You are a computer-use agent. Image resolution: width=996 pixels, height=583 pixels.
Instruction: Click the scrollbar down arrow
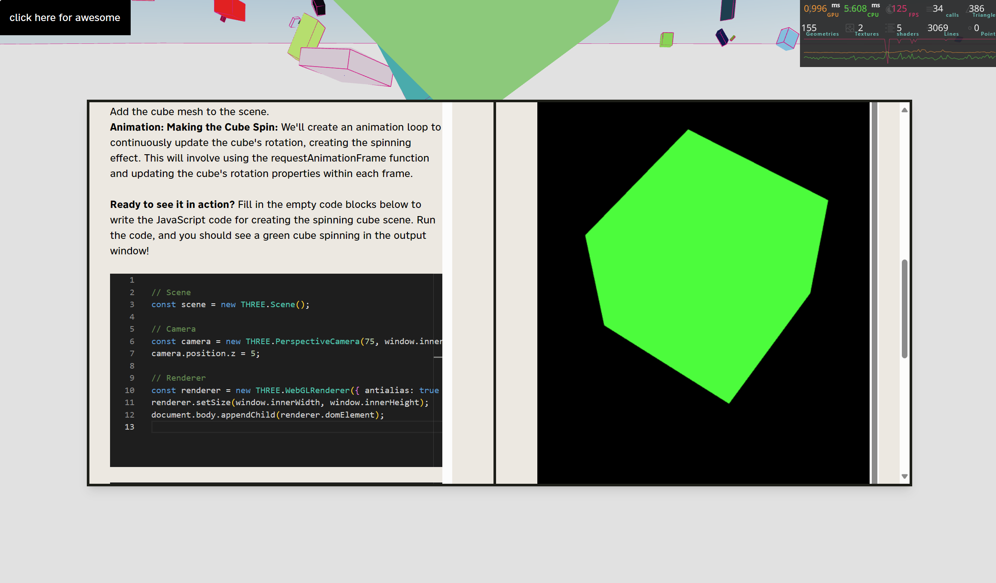pos(904,476)
